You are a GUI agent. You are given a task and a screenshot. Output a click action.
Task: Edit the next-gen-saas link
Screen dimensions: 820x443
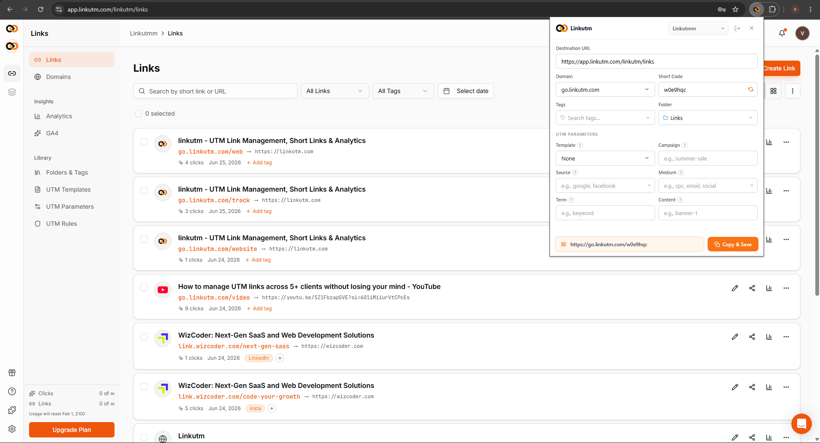coord(735,337)
